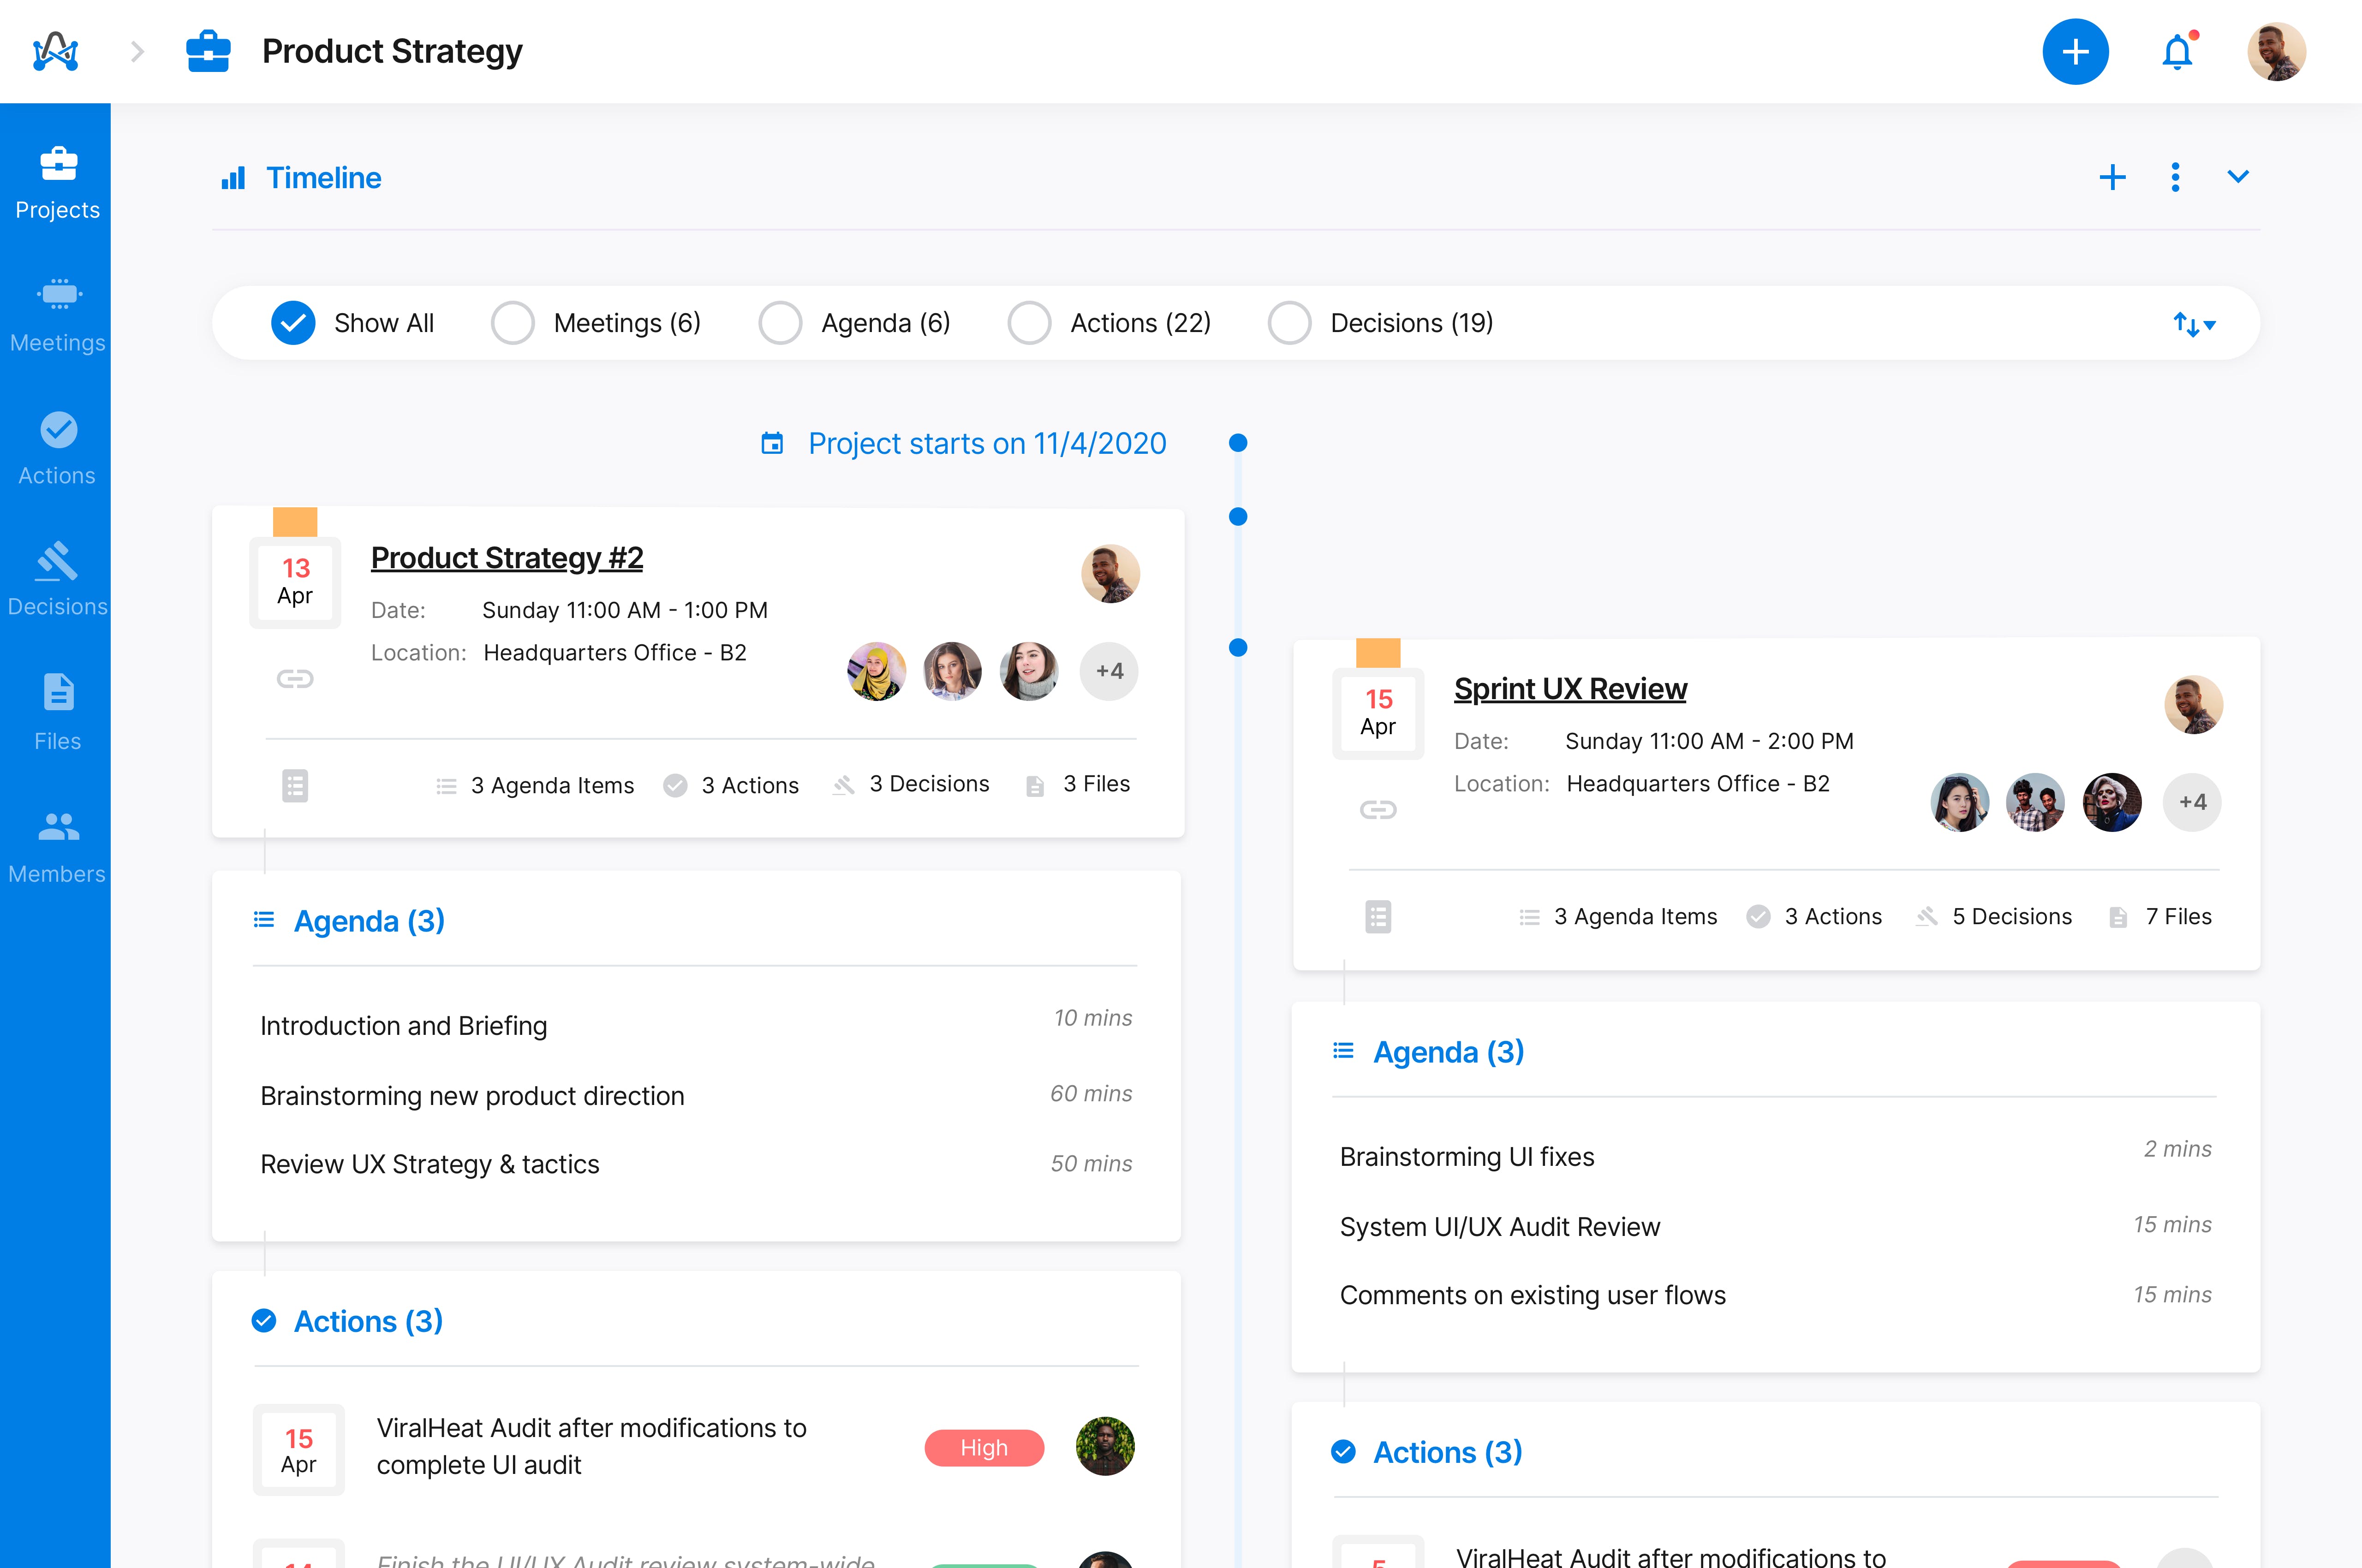
Task: Click the notes document icon on Sprint UX Review card
Action: pyautogui.click(x=1378, y=917)
